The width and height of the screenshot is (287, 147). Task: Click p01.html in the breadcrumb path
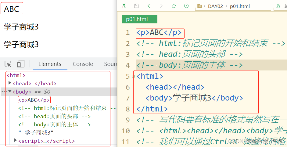click(x=240, y=6)
